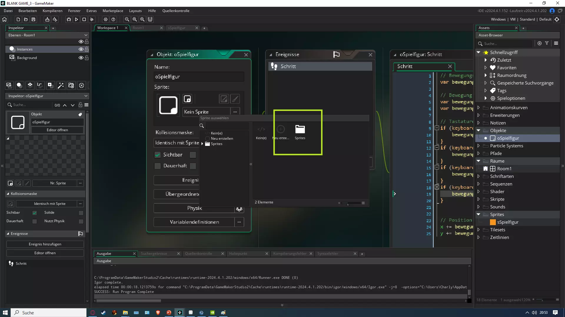The width and height of the screenshot is (565, 317).
Task: Zoom in the workspace with magnifier plus
Action: (x=142, y=19)
